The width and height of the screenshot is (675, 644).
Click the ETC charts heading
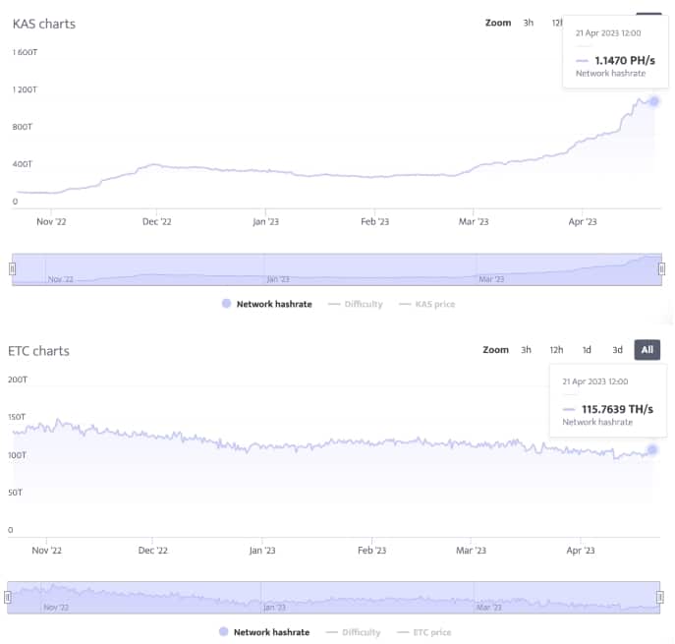coord(38,351)
